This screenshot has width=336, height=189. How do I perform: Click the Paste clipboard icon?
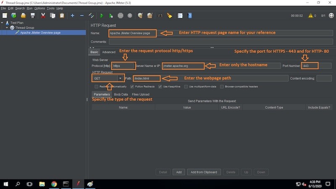tap(62, 16)
